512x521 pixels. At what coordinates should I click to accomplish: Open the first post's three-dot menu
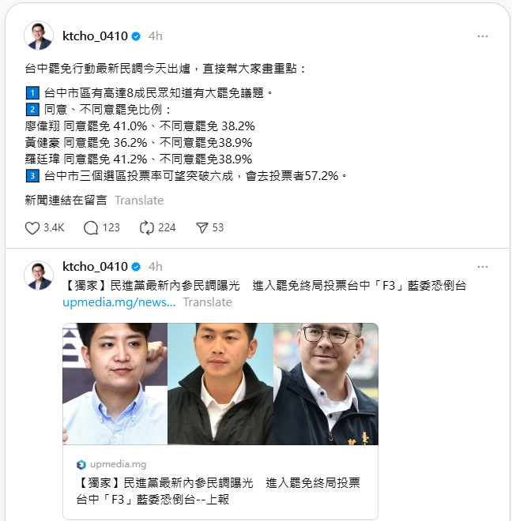pyautogui.click(x=483, y=36)
